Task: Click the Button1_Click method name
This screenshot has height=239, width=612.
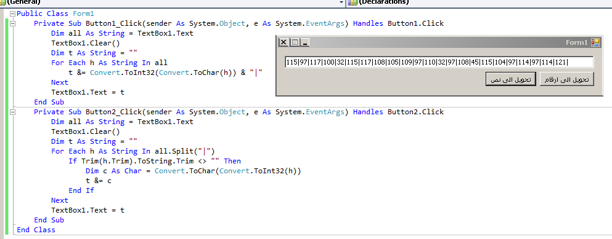Action: point(113,23)
